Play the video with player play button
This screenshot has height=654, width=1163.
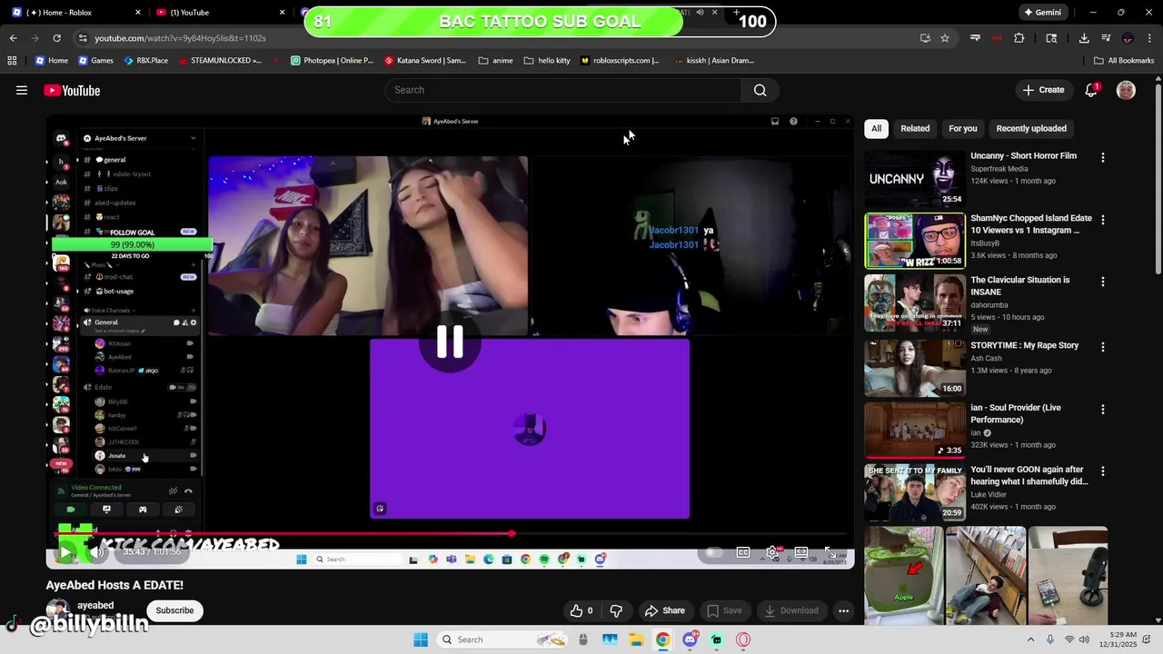pyautogui.click(x=65, y=551)
